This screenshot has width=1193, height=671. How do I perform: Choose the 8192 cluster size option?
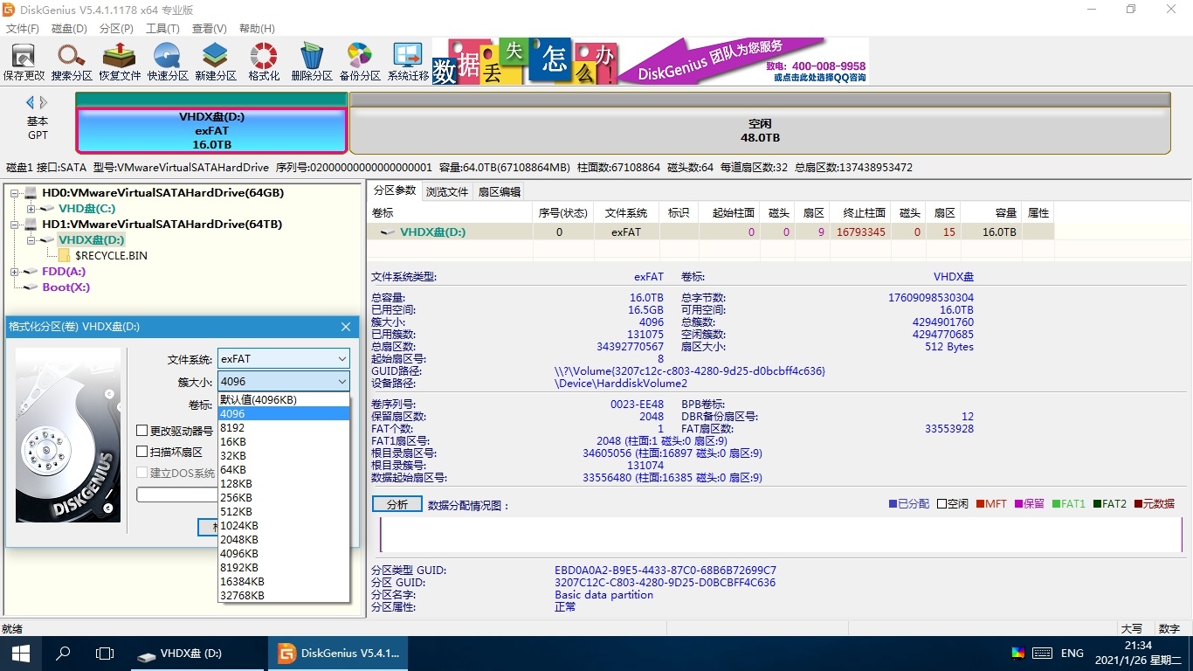[x=283, y=428]
